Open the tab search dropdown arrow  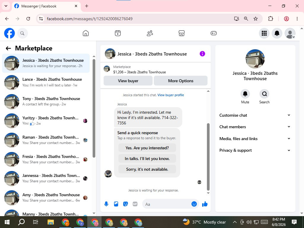point(6,6)
